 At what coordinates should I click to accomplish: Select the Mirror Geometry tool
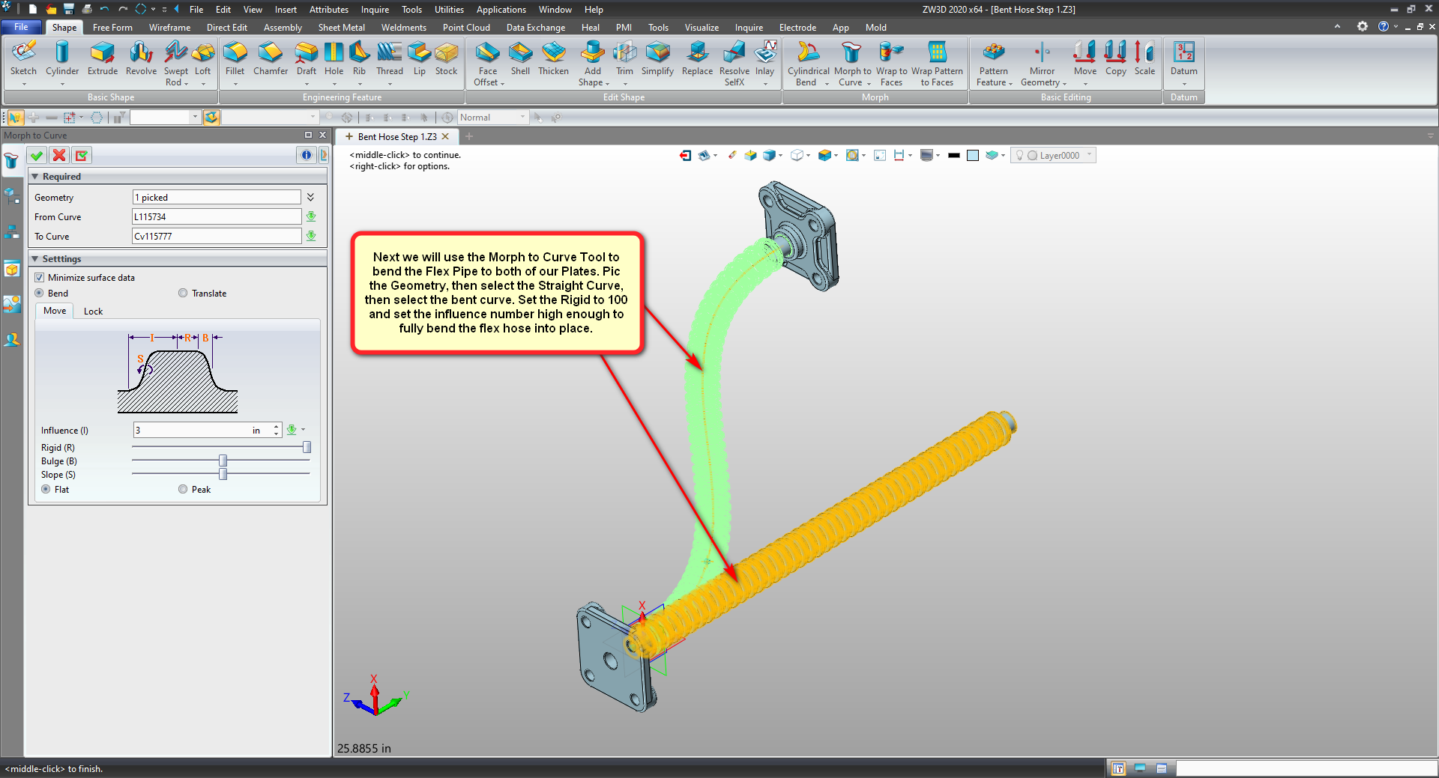[1042, 61]
